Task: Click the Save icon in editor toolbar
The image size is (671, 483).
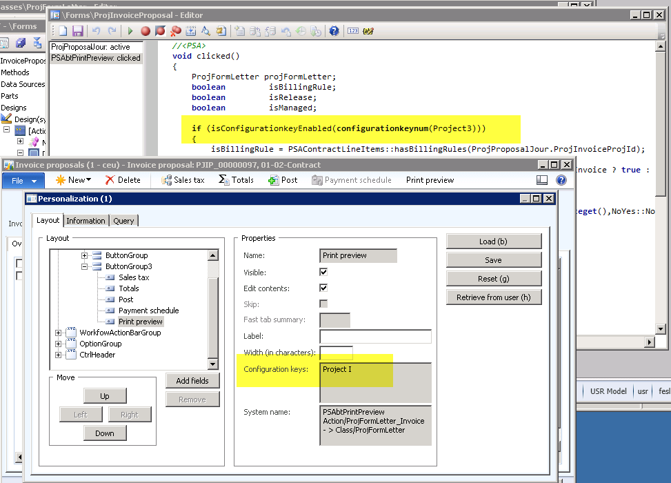Action: click(x=77, y=31)
